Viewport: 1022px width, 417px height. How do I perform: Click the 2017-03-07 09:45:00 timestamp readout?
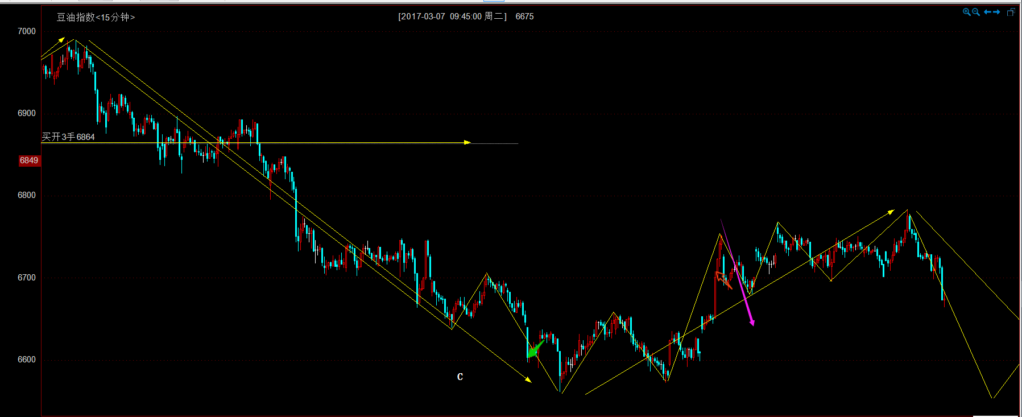[x=452, y=16]
